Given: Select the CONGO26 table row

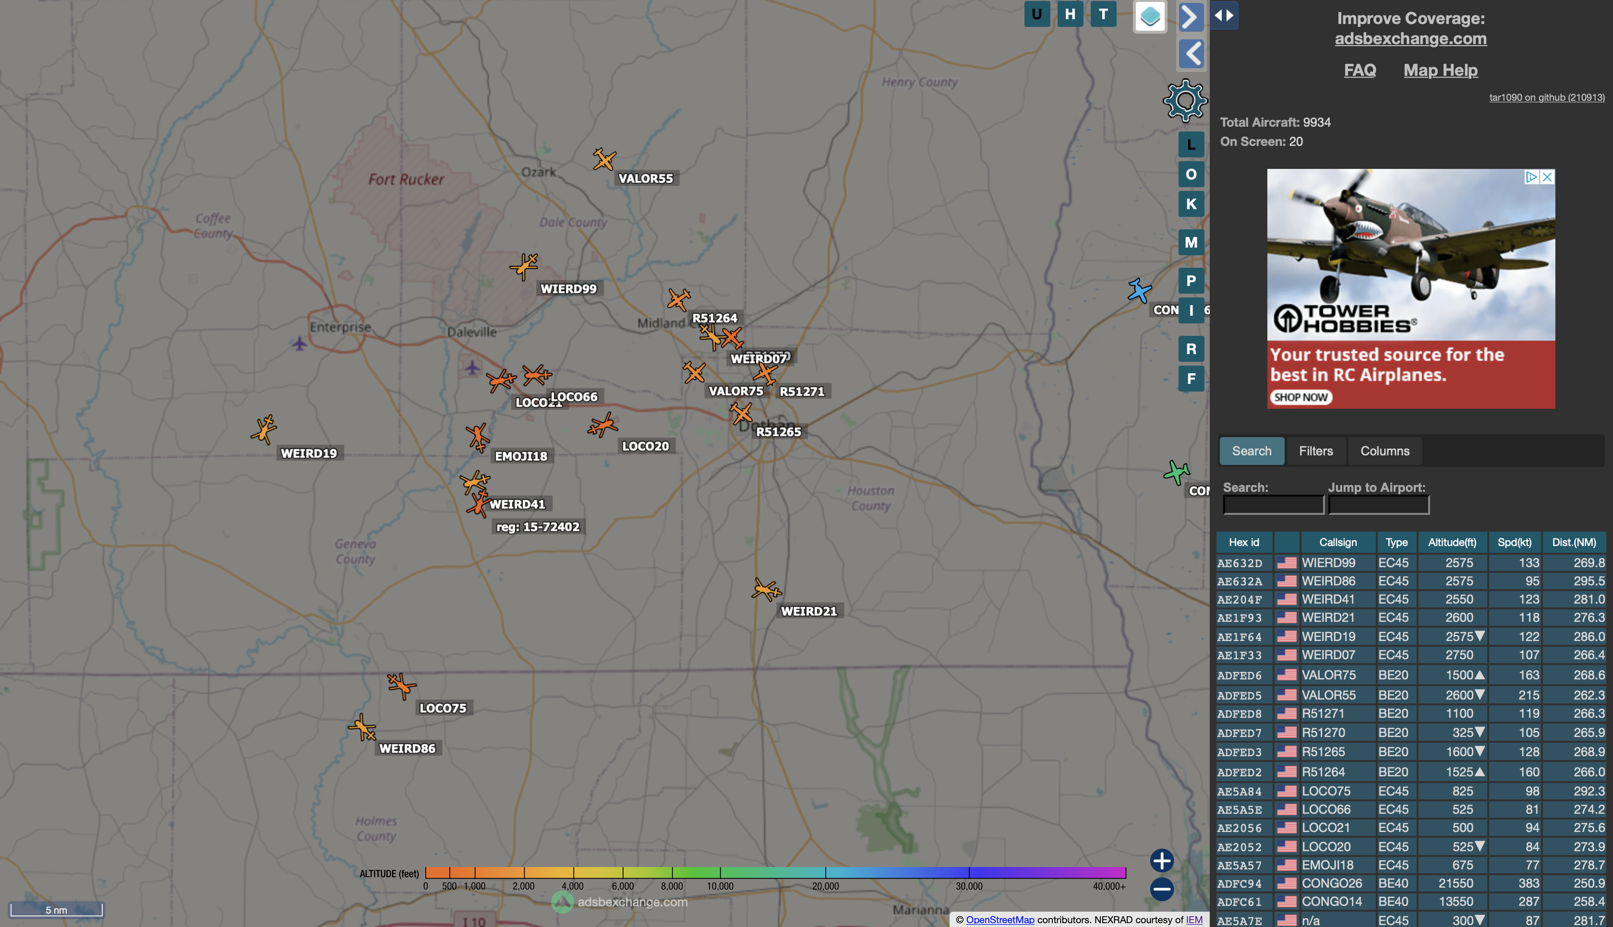Looking at the screenshot, I should tap(1410, 884).
